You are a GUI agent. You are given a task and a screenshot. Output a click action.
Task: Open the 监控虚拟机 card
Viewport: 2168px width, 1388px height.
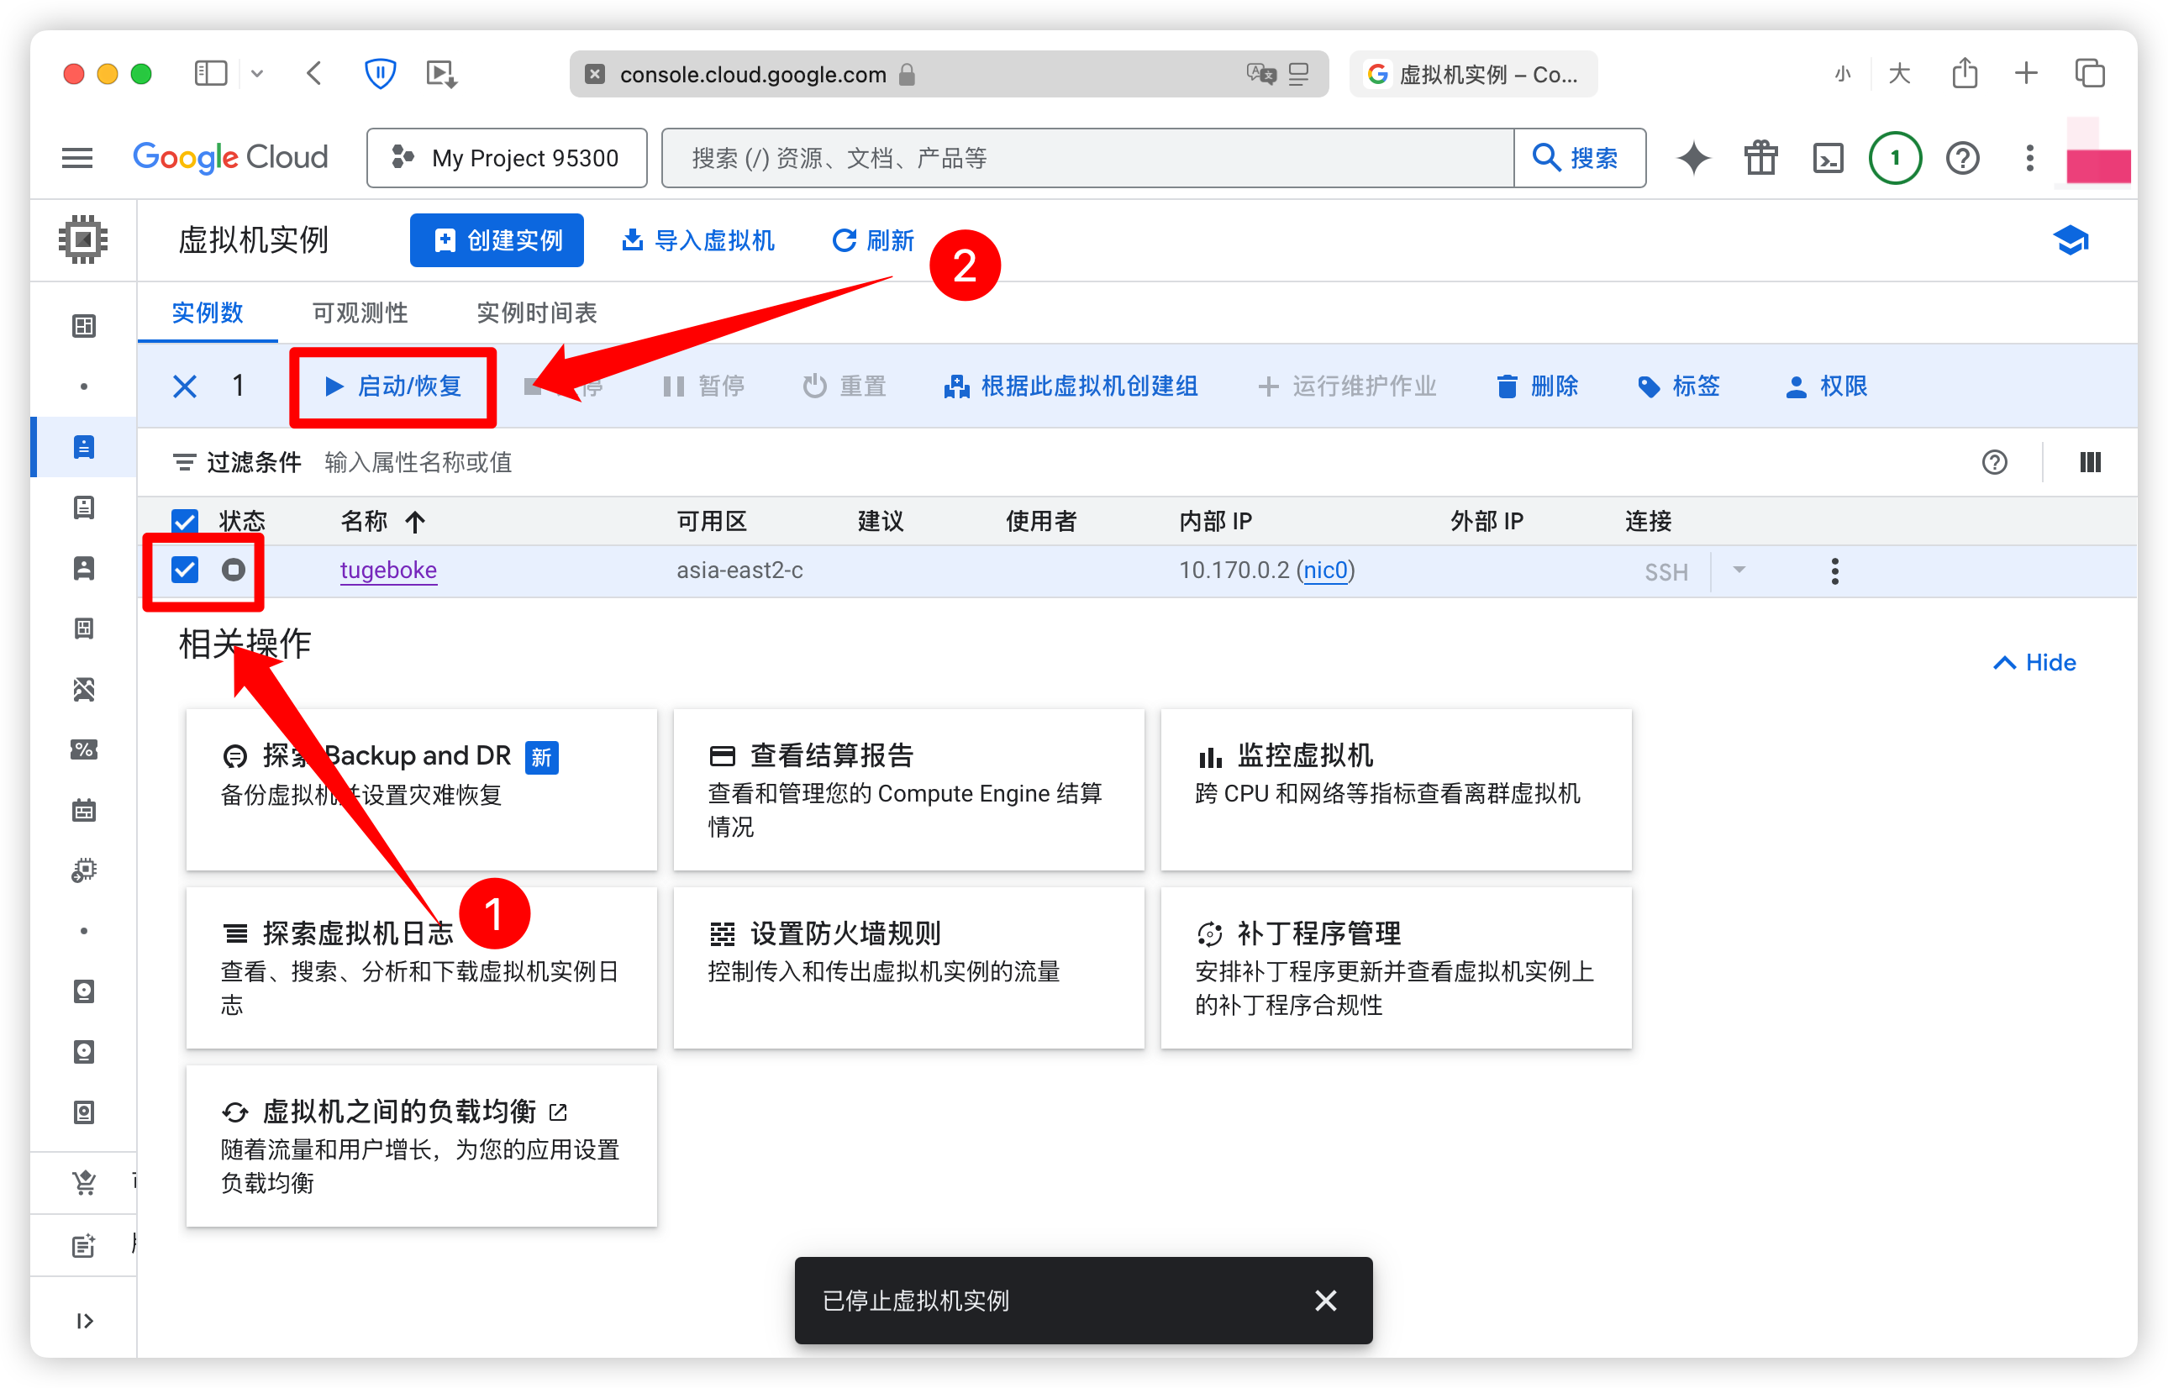pos(1396,790)
